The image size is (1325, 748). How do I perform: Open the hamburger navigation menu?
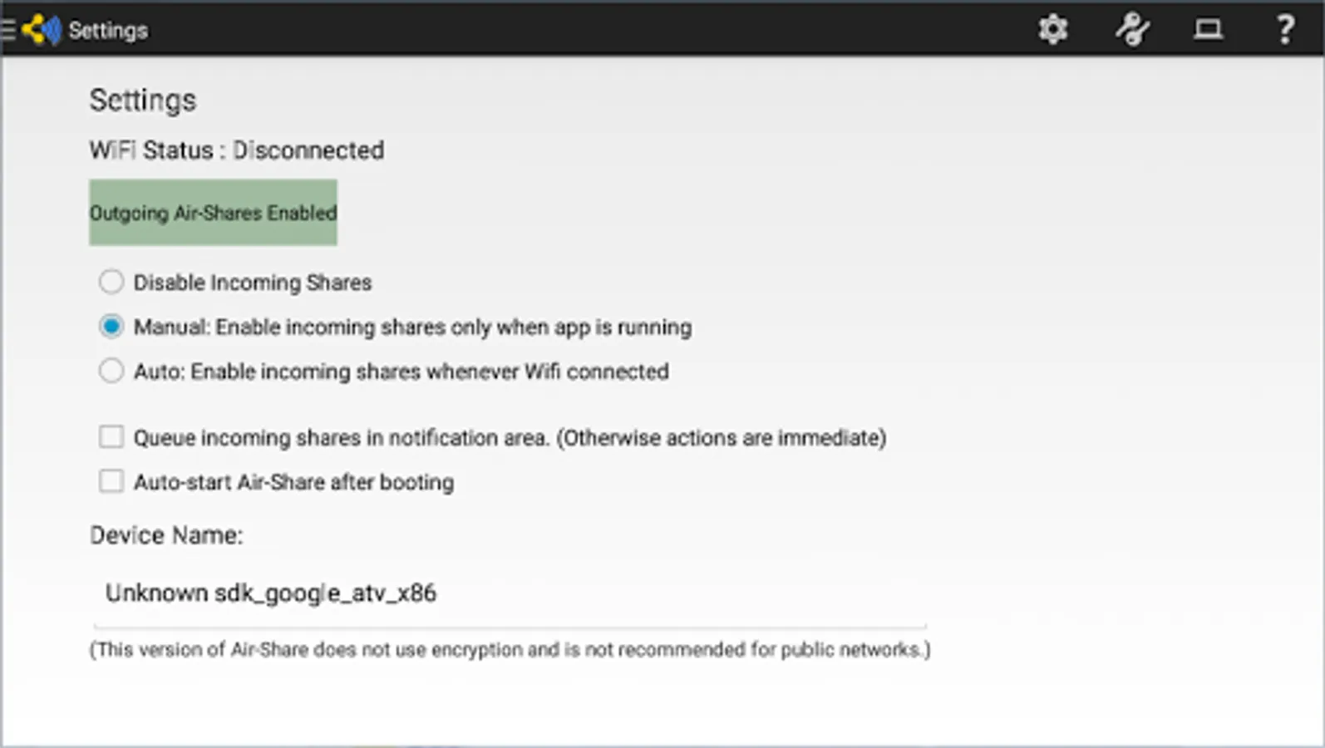(8, 31)
